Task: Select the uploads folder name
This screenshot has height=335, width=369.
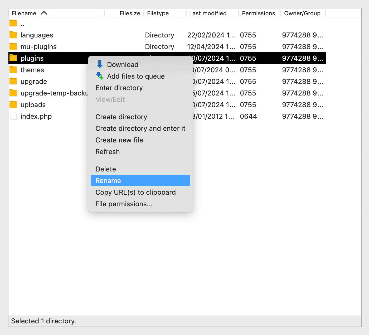Action: [x=33, y=105]
